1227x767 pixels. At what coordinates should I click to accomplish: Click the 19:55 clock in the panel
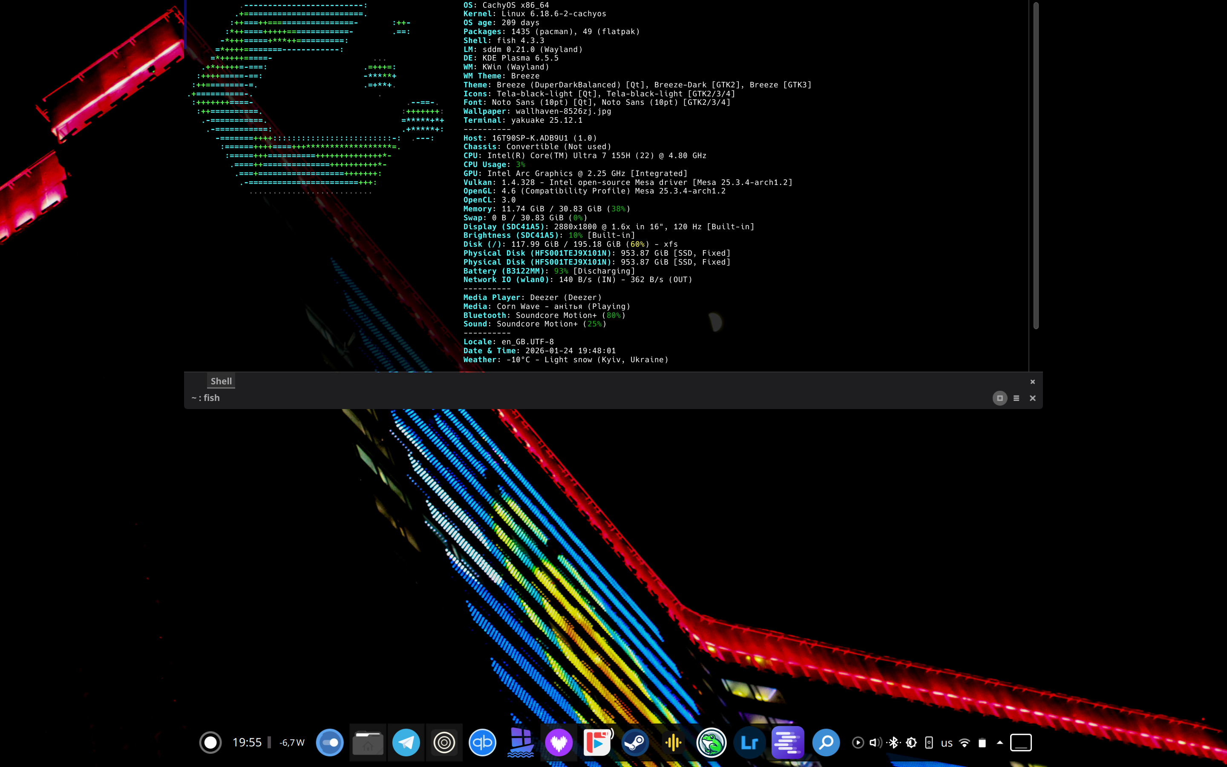coord(247,743)
